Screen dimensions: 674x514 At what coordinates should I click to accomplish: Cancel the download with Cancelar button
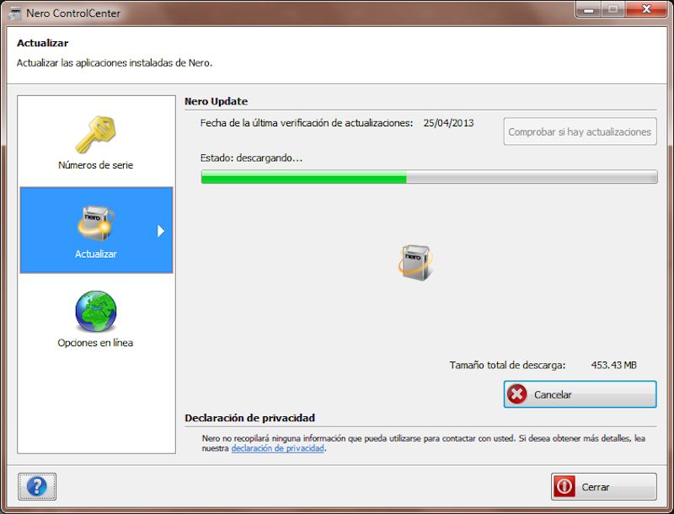coord(580,394)
